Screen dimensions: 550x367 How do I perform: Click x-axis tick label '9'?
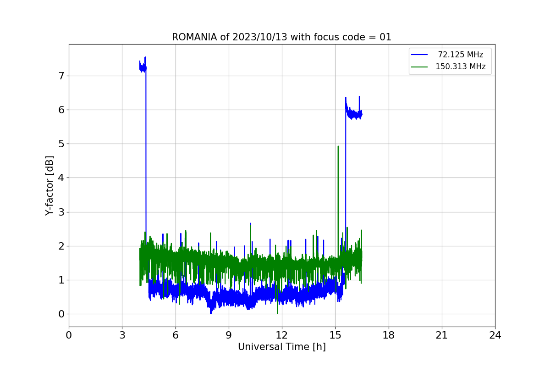(229, 335)
